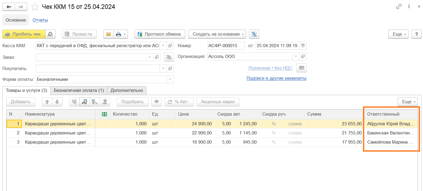The image size is (423, 191).
Task: Move row up with arrow icon
Action: tap(47, 102)
